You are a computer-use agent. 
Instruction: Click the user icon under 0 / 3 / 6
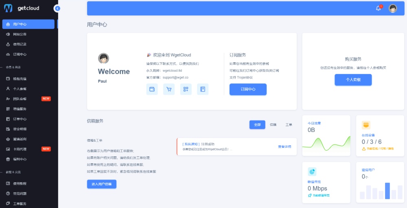tap(363, 149)
